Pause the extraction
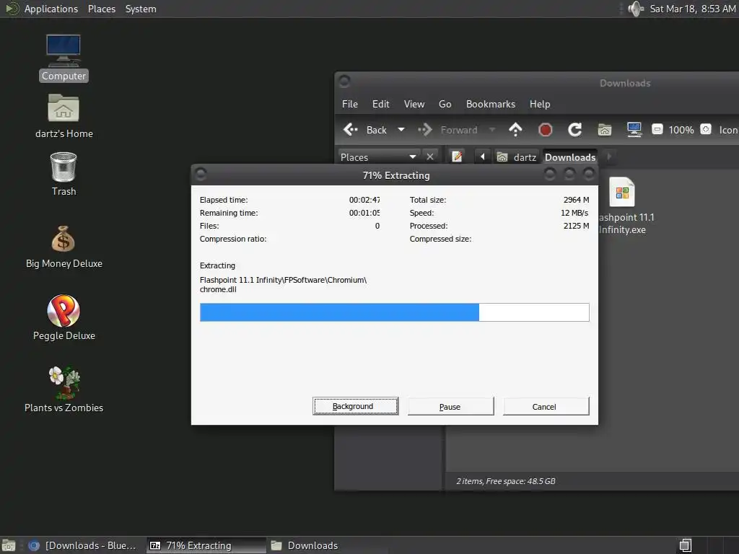 tap(450, 406)
